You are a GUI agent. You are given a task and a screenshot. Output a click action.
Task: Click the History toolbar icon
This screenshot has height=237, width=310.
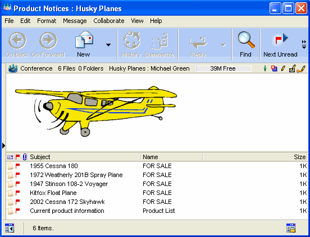coord(132,40)
